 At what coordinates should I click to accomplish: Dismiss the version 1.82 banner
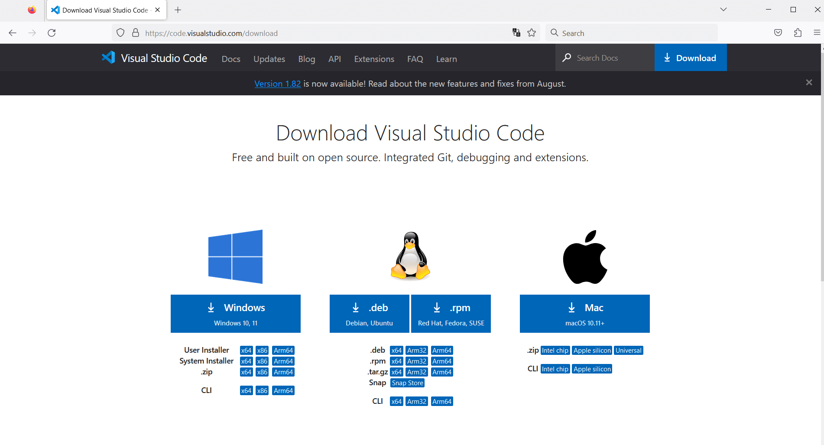coord(808,82)
